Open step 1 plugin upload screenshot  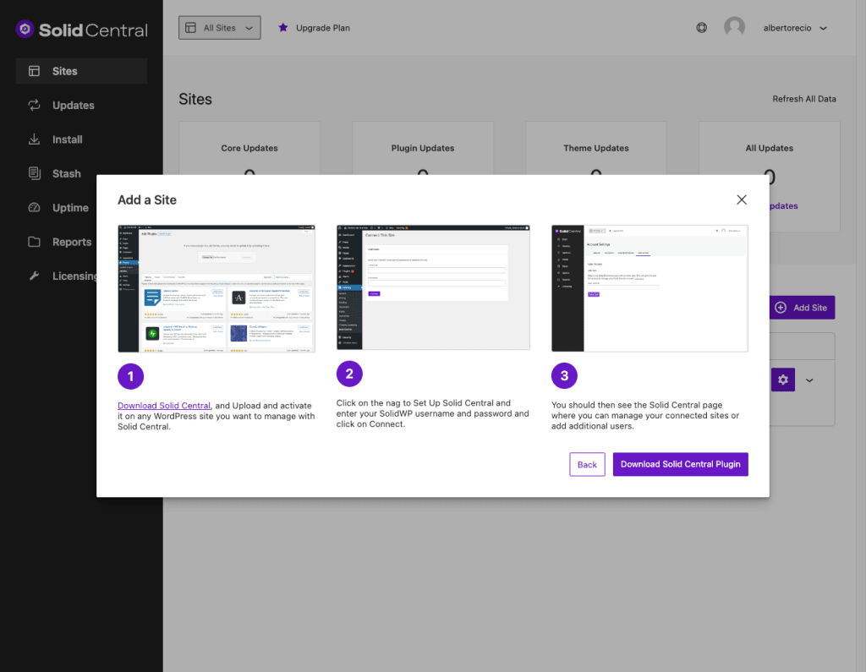coord(216,289)
